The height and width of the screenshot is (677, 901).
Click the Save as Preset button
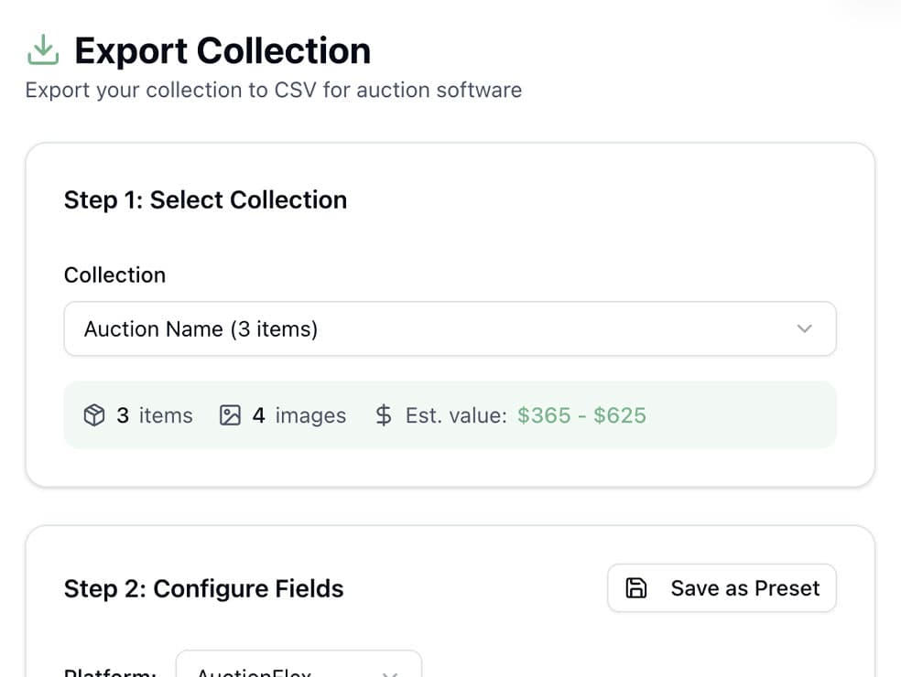click(x=722, y=588)
